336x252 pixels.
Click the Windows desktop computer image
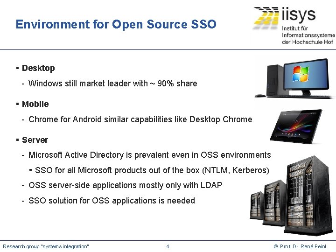(294, 78)
